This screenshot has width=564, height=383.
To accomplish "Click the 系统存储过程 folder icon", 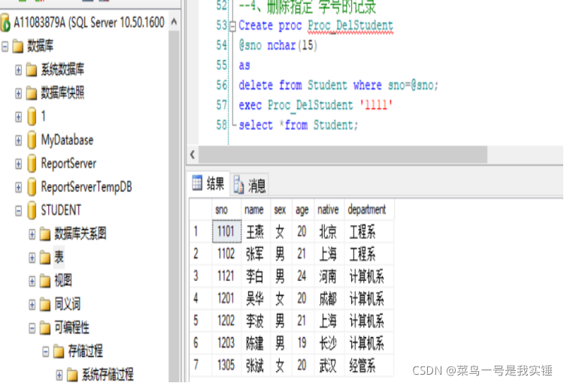I will pos(72,375).
